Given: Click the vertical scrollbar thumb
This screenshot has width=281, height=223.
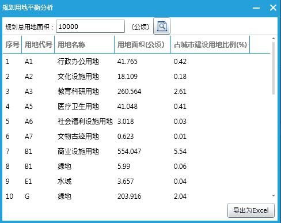Looking at the screenshot, I should tap(274, 68).
